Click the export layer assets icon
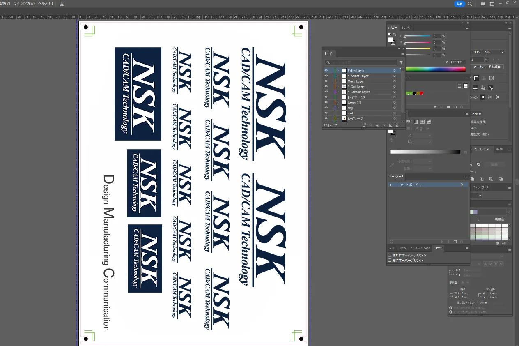Viewport: 519px width, 346px height. [364, 125]
